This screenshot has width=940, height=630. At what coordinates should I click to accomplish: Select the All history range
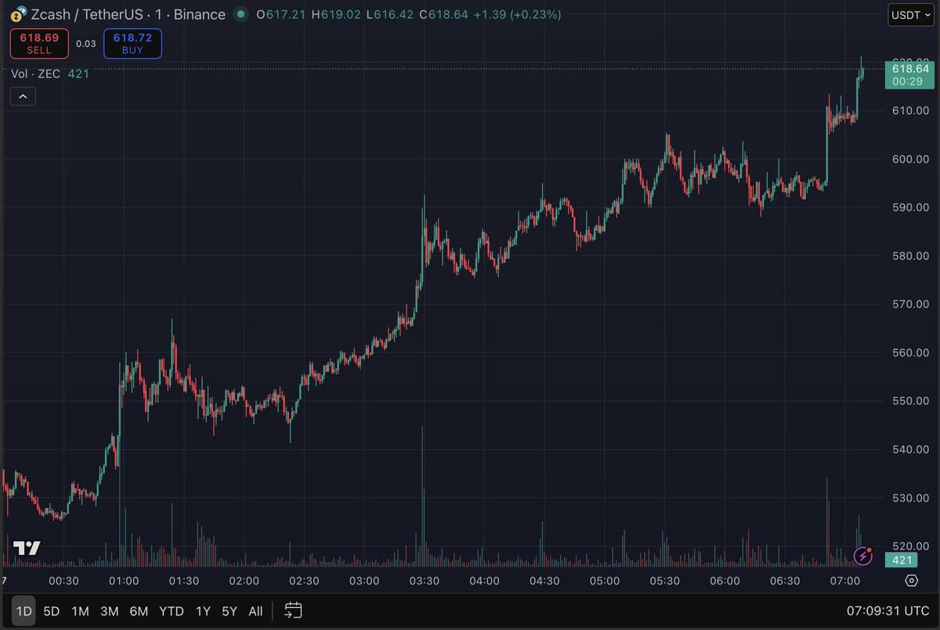pyautogui.click(x=255, y=610)
